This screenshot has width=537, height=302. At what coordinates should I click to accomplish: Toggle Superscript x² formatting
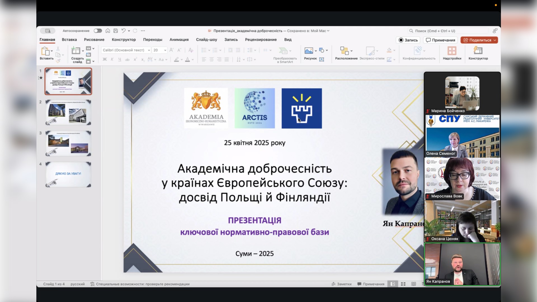pos(135,59)
